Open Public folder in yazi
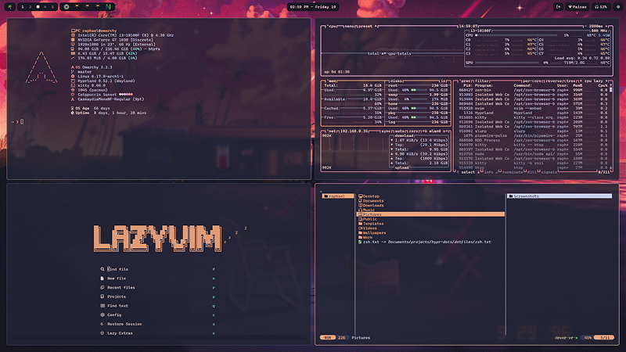This screenshot has width=626, height=352. (368, 219)
